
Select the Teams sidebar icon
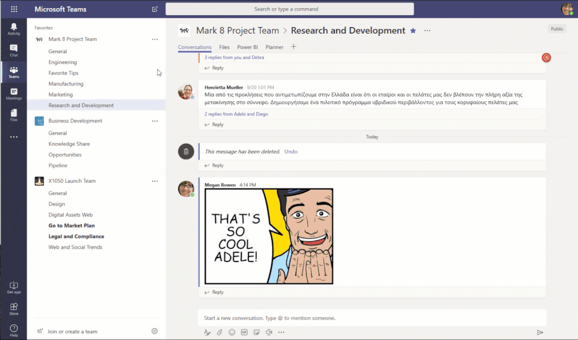tap(14, 72)
